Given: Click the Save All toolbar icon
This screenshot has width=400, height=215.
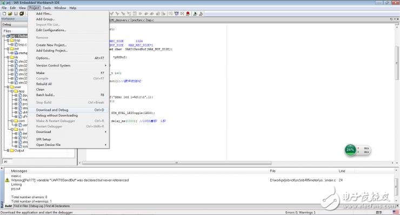Looking at the screenshot, I should pos(22,14).
